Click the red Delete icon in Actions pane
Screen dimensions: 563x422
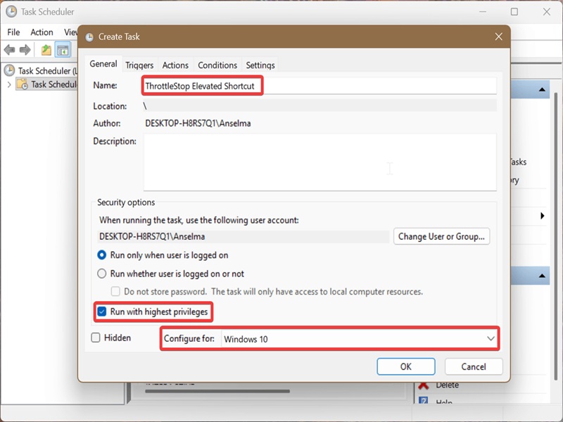click(x=424, y=385)
